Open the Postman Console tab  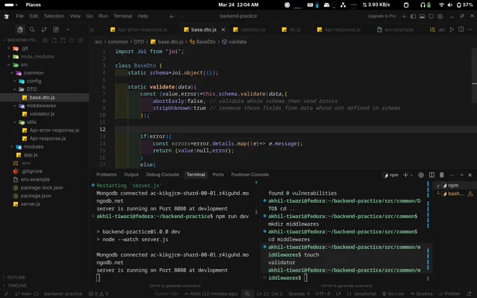[250, 175]
